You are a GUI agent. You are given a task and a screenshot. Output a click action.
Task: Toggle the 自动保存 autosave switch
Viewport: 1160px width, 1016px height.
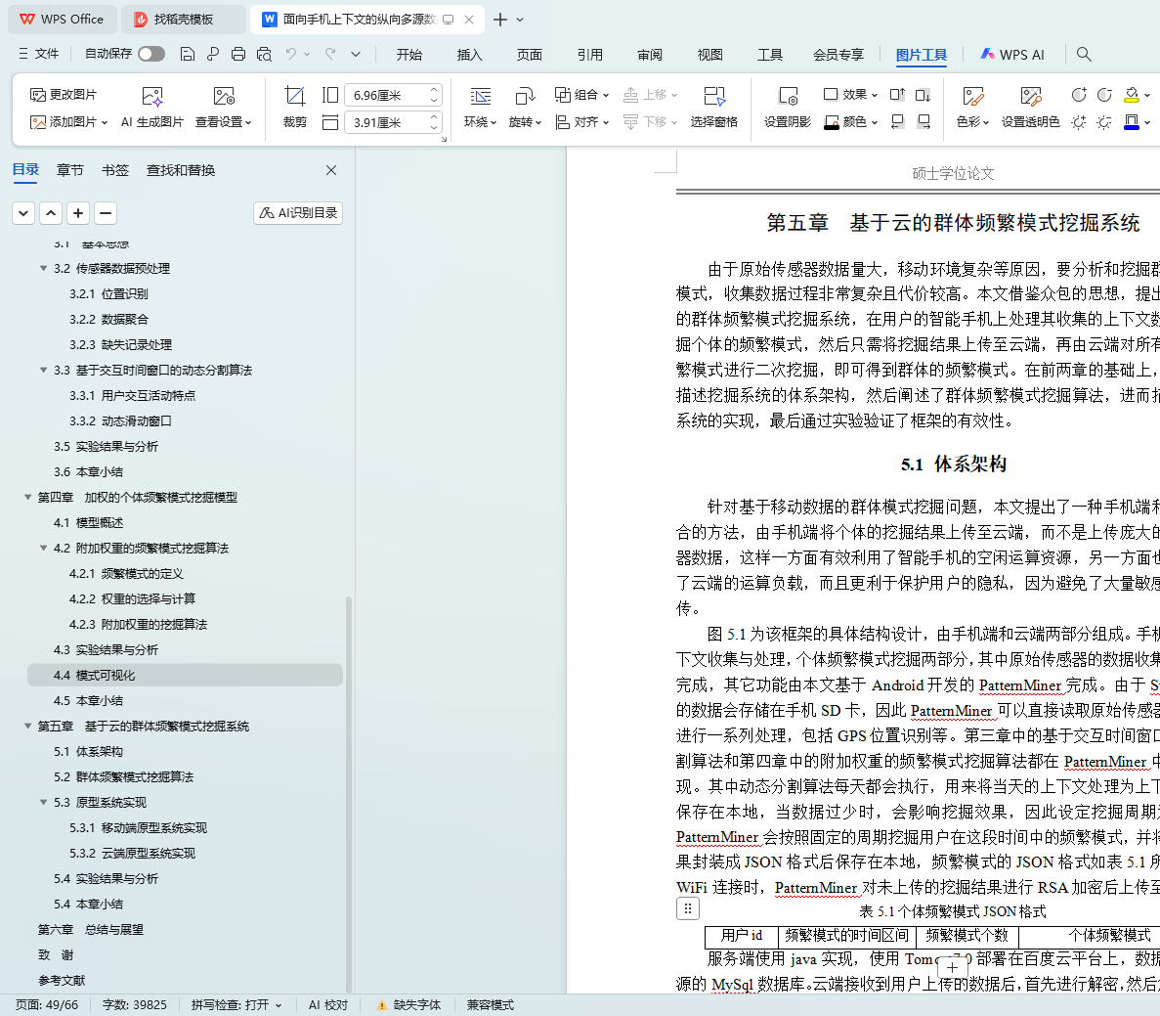pyautogui.click(x=150, y=54)
